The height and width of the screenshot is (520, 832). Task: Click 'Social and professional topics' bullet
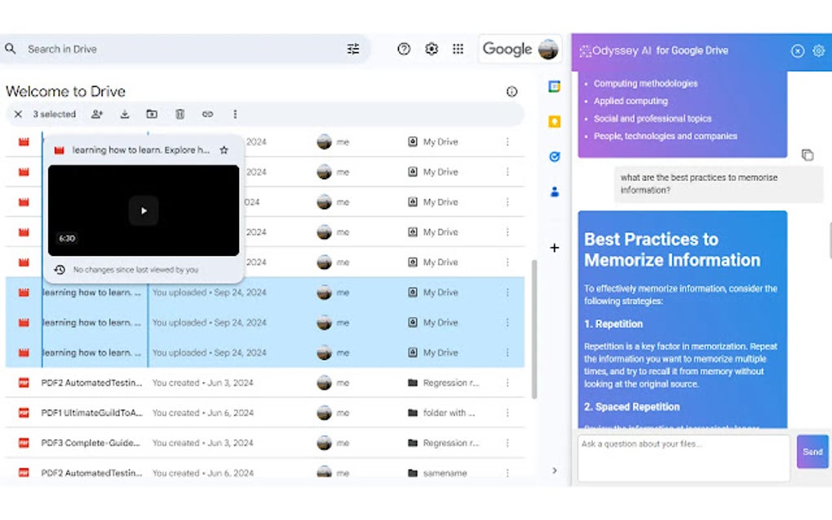[653, 119]
